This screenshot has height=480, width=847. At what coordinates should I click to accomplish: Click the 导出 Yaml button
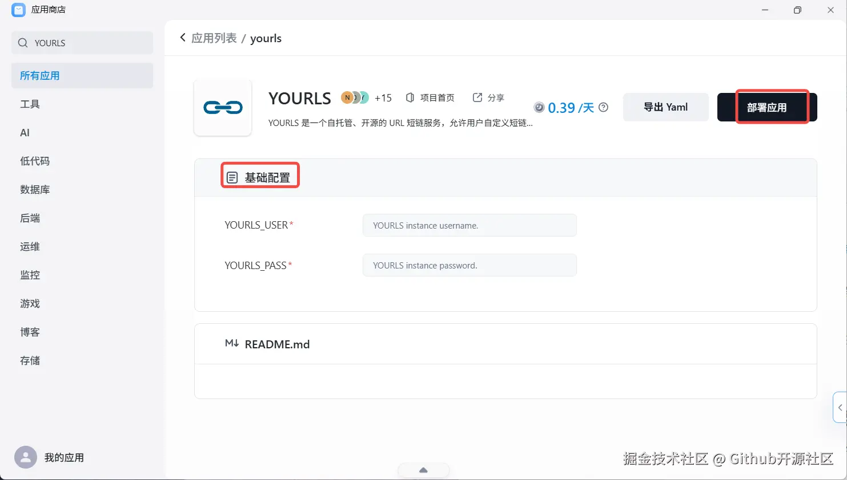666,107
